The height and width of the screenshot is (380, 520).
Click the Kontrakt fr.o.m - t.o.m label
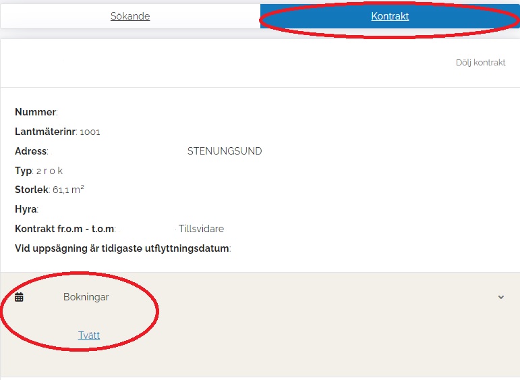pyautogui.click(x=64, y=229)
